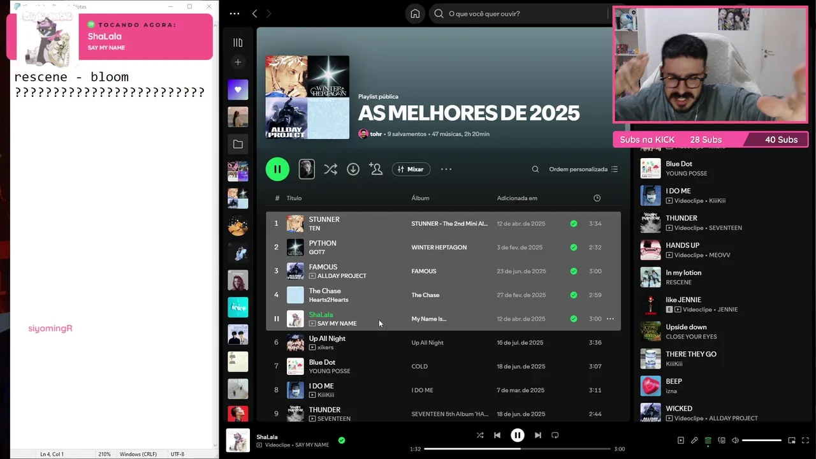Enter fullscreen with the expand icon

806,441
